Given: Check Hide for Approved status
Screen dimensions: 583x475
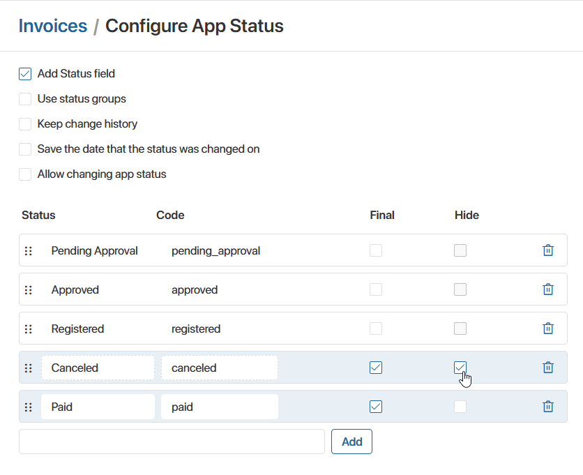Looking at the screenshot, I should tap(460, 289).
